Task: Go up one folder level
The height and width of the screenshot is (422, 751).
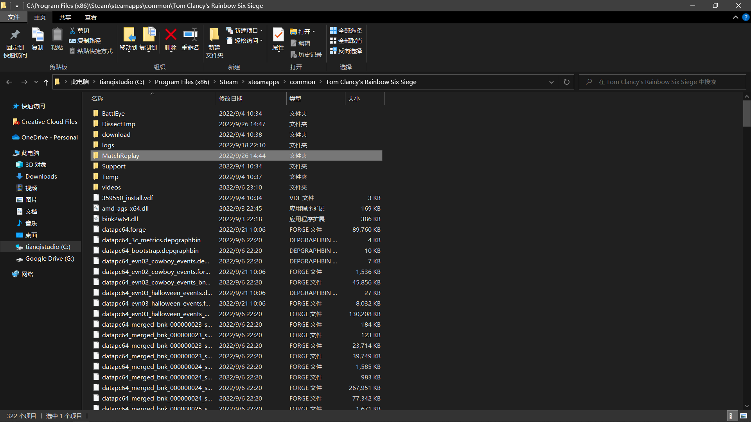Action: pyautogui.click(x=46, y=82)
